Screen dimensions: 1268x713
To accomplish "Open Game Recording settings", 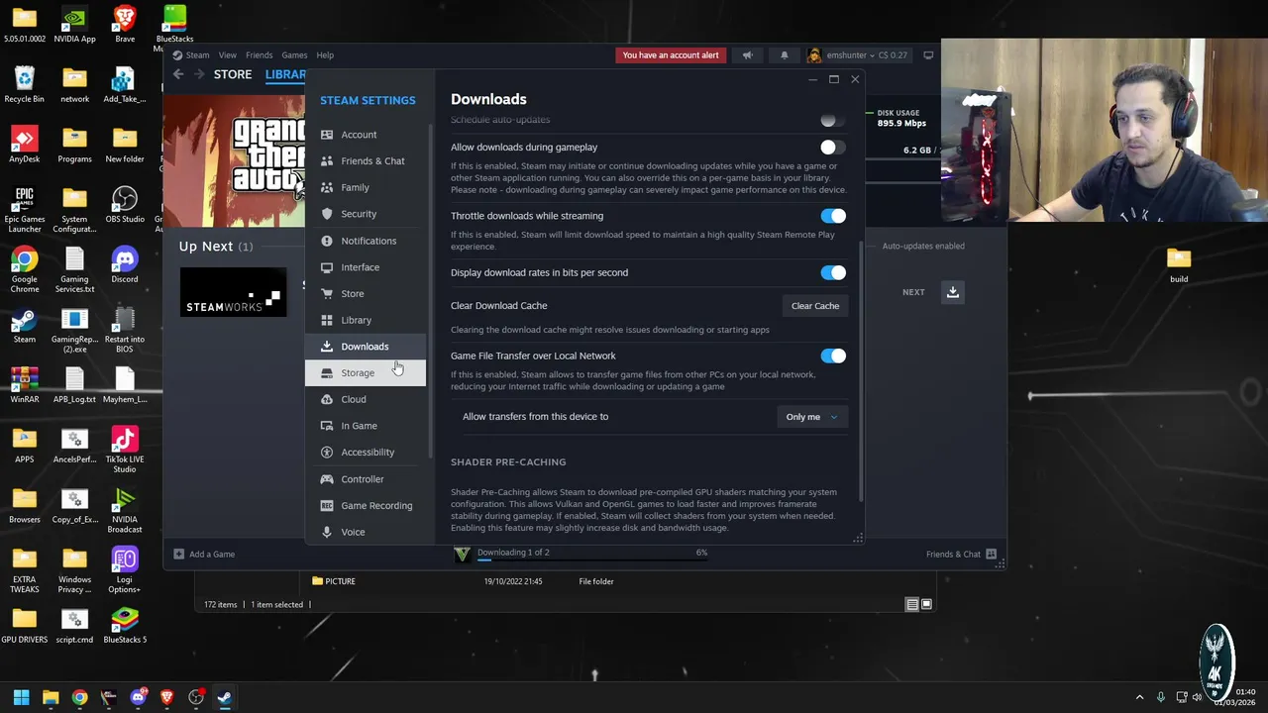I will pyautogui.click(x=366, y=506).
